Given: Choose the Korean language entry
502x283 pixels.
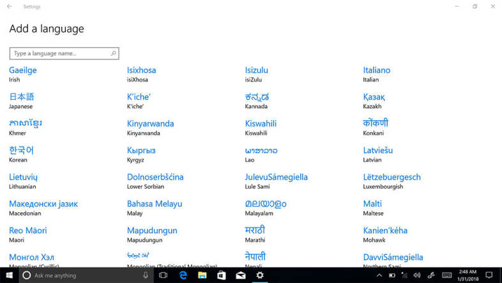Looking at the screenshot, I should (x=21, y=151).
